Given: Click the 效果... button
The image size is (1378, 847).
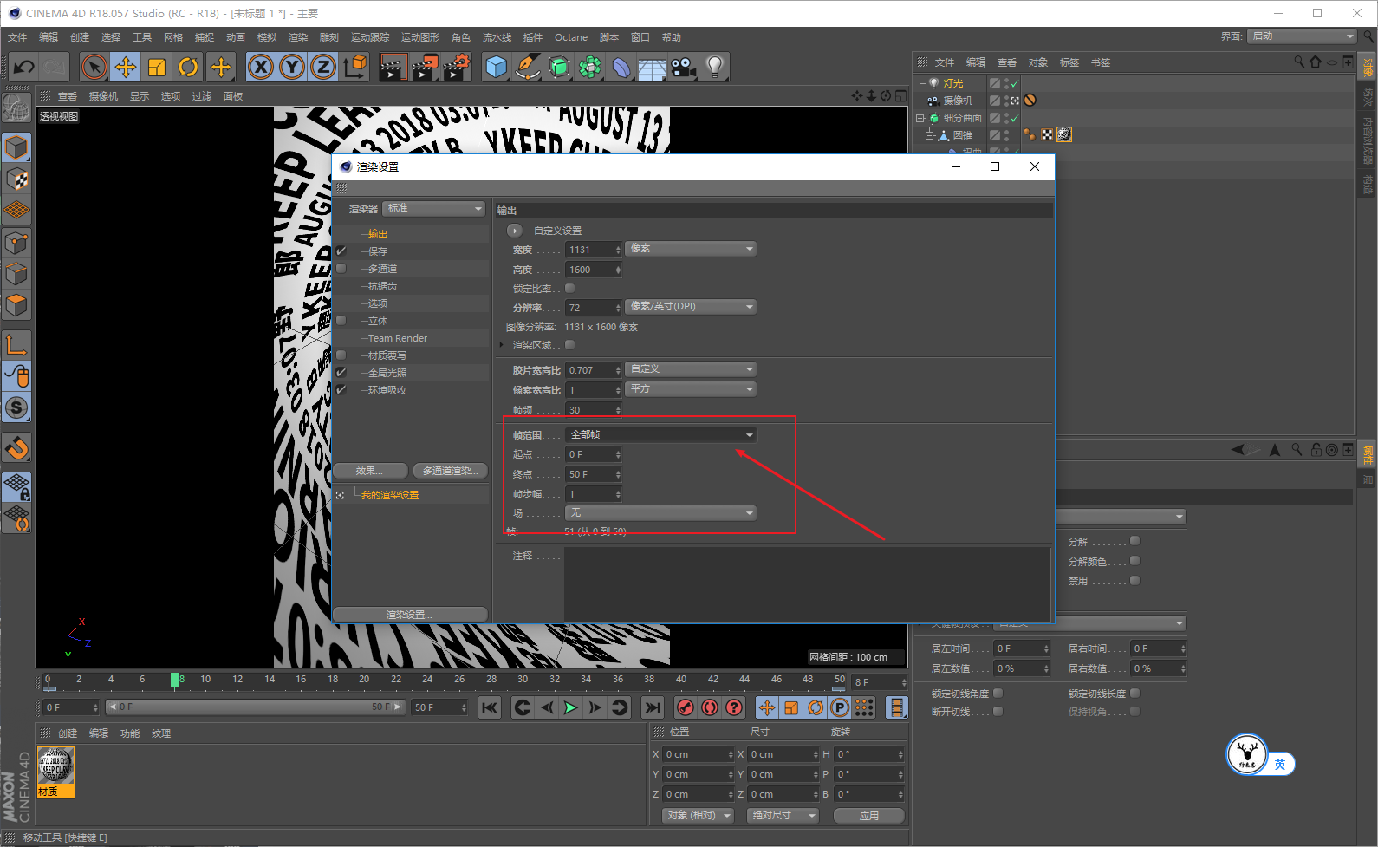Looking at the screenshot, I should coord(370,471).
